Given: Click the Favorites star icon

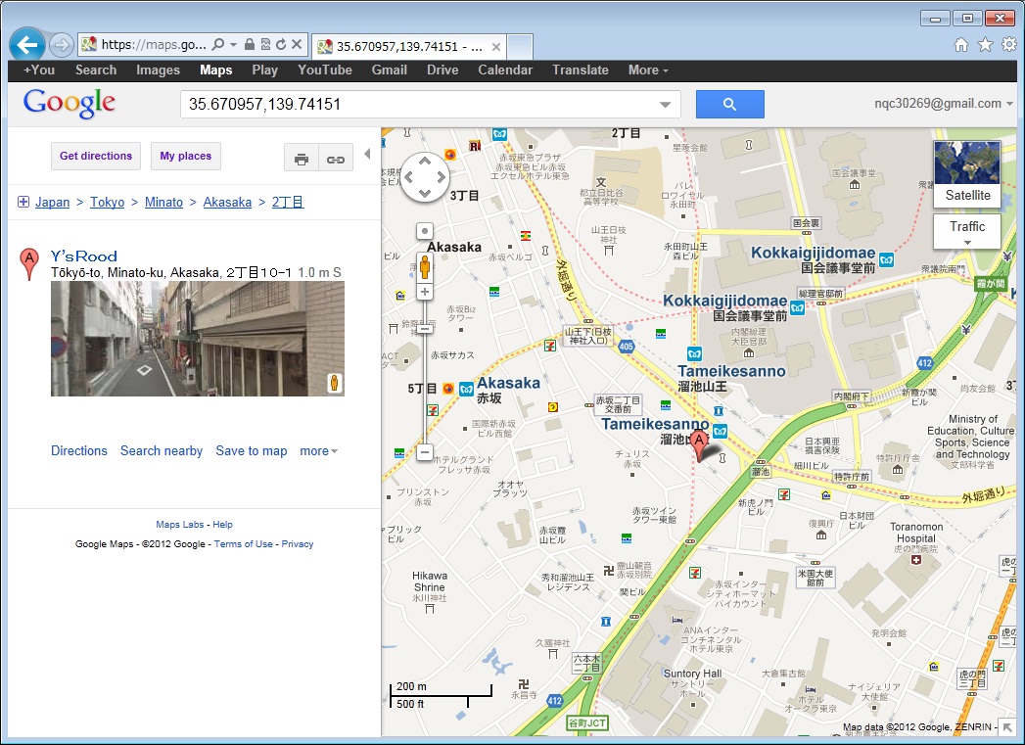Looking at the screenshot, I should pos(985,44).
